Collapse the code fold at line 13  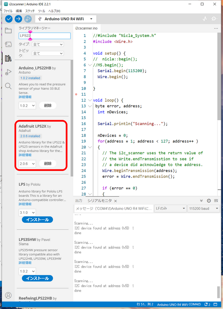point(90,106)
